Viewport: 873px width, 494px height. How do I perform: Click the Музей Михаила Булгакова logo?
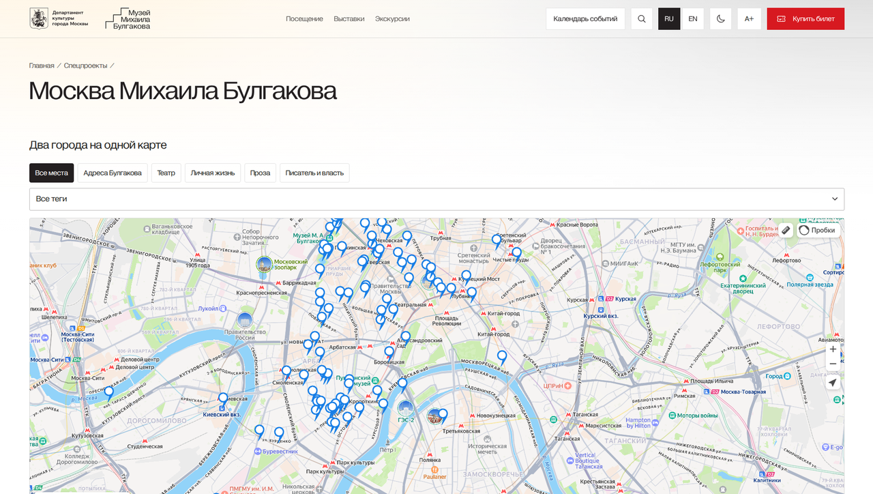(128, 19)
